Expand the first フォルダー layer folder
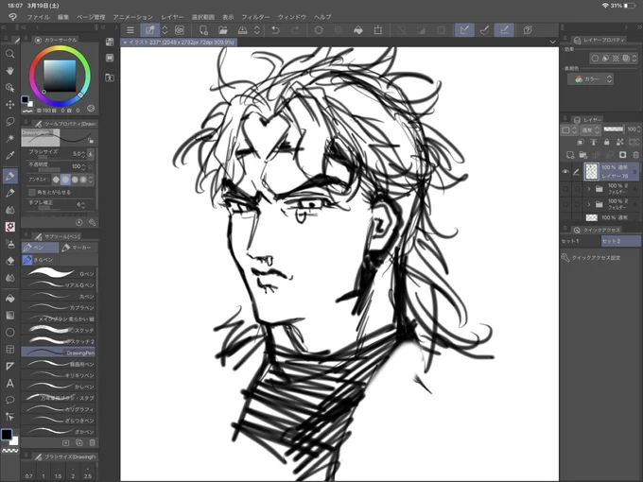This screenshot has height=482, width=643. tap(589, 189)
